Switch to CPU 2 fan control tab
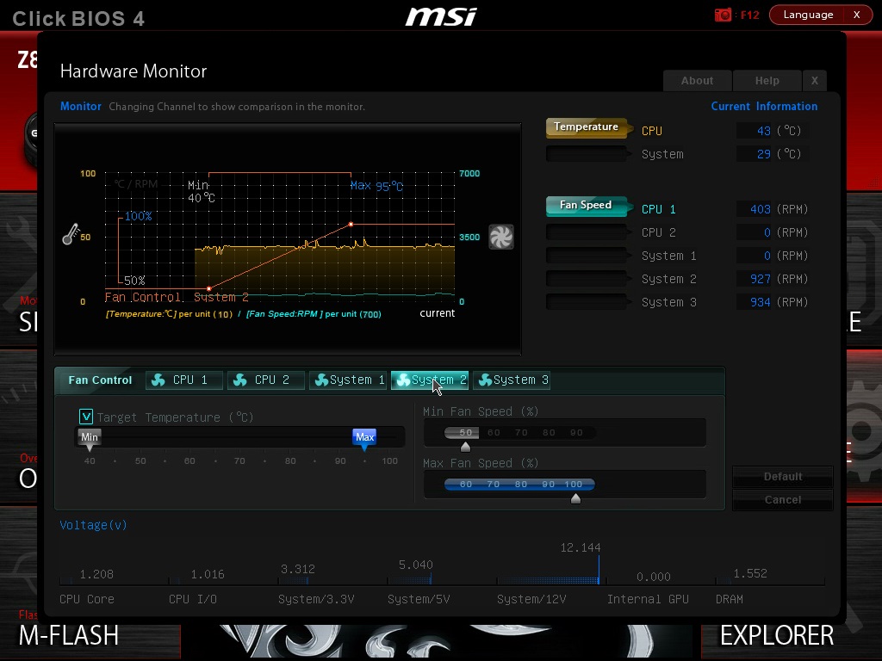 pyautogui.click(x=265, y=380)
